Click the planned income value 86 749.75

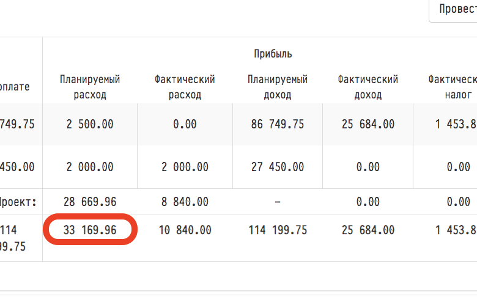coord(278,124)
